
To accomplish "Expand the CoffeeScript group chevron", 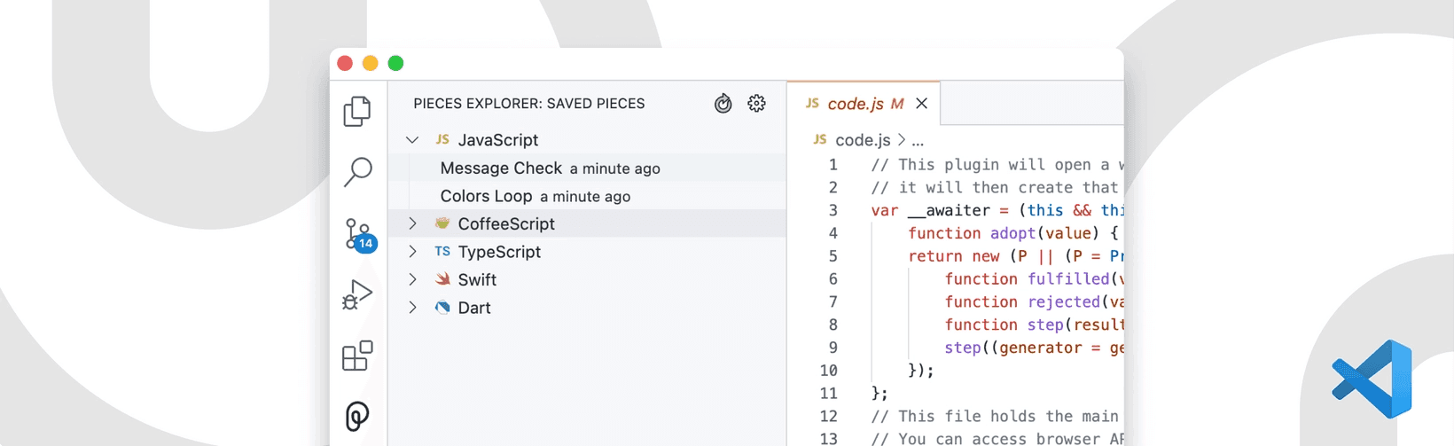I will 412,223.
